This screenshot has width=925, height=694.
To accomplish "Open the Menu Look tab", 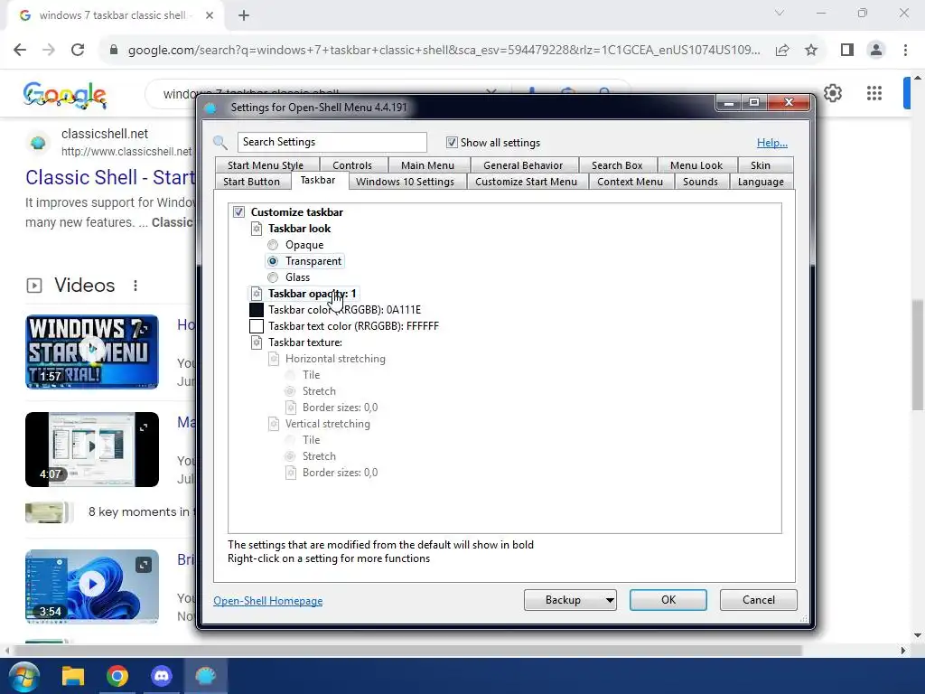I will click(x=696, y=165).
